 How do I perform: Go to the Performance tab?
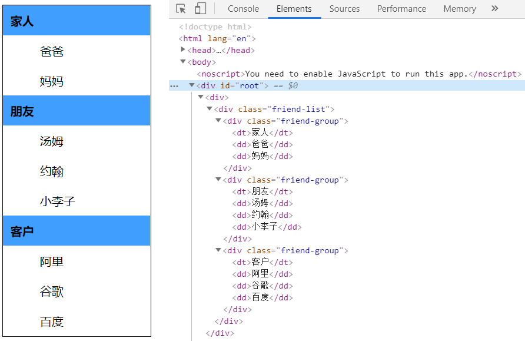click(x=402, y=9)
